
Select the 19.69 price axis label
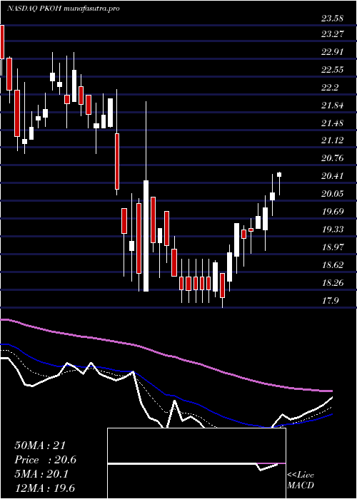[x=332, y=211]
